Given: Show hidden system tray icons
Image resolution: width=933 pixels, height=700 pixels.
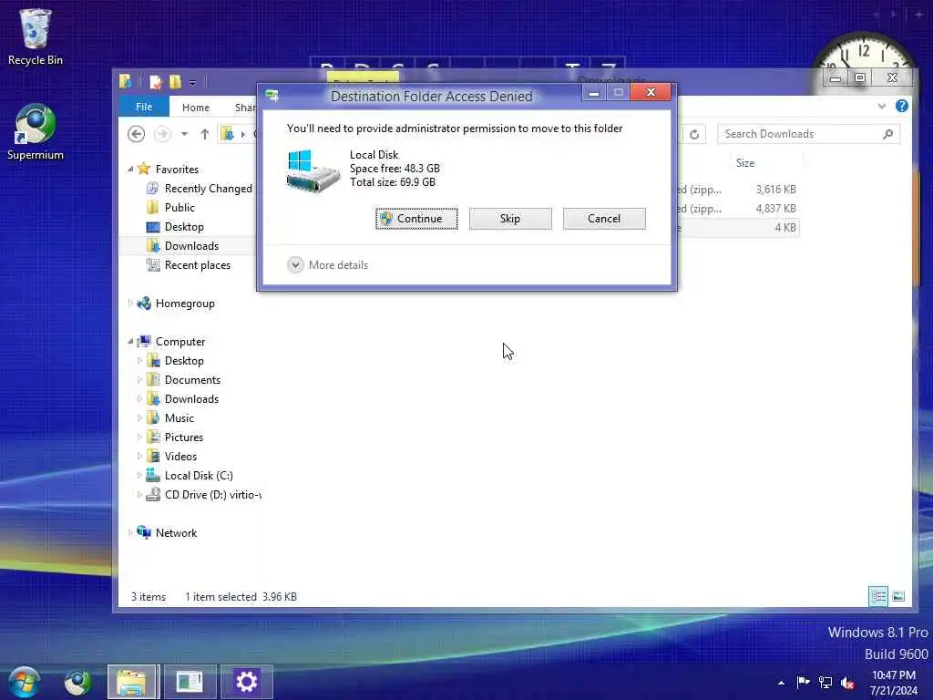Looking at the screenshot, I should pos(781,683).
